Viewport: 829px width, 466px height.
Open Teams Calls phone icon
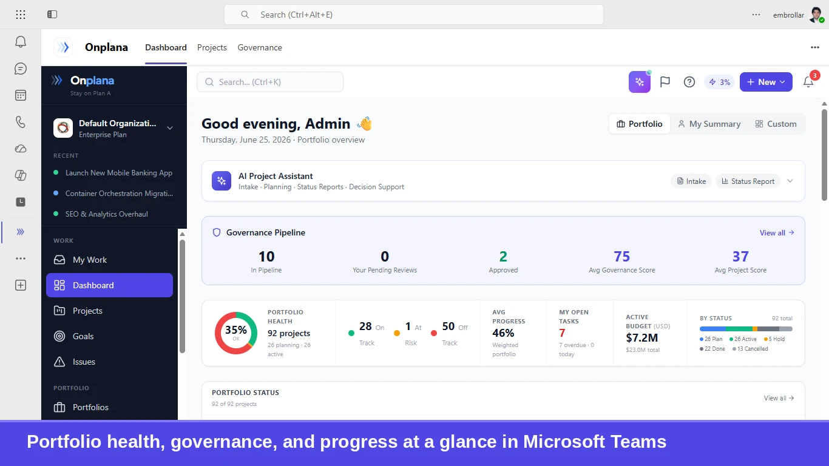coord(21,122)
